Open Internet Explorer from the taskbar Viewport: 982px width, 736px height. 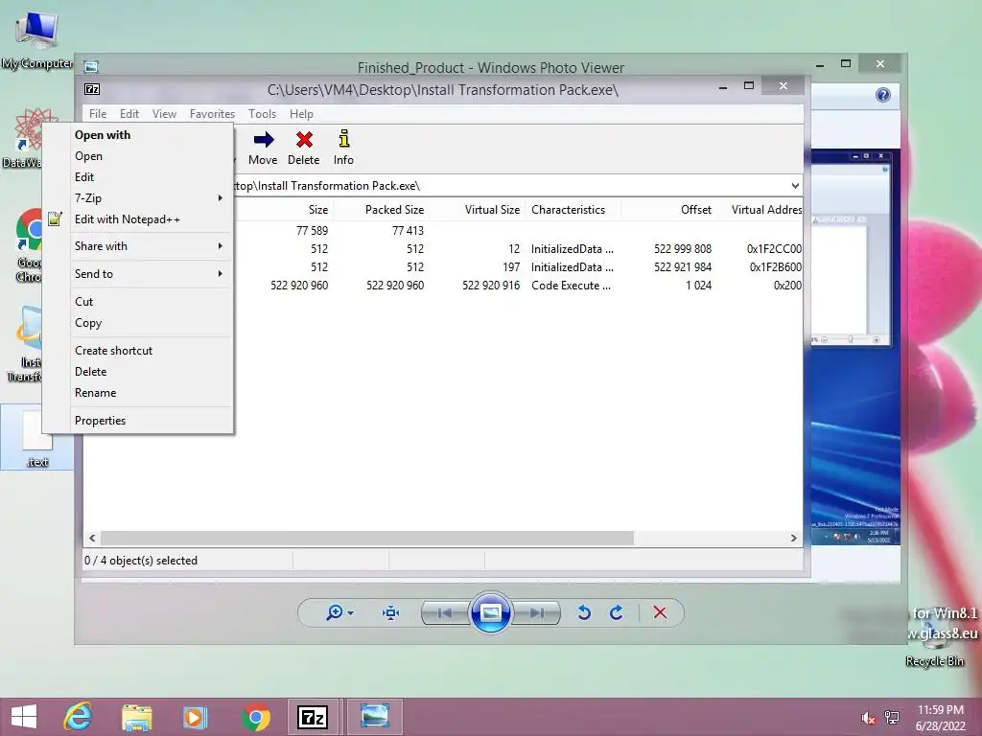(78, 717)
